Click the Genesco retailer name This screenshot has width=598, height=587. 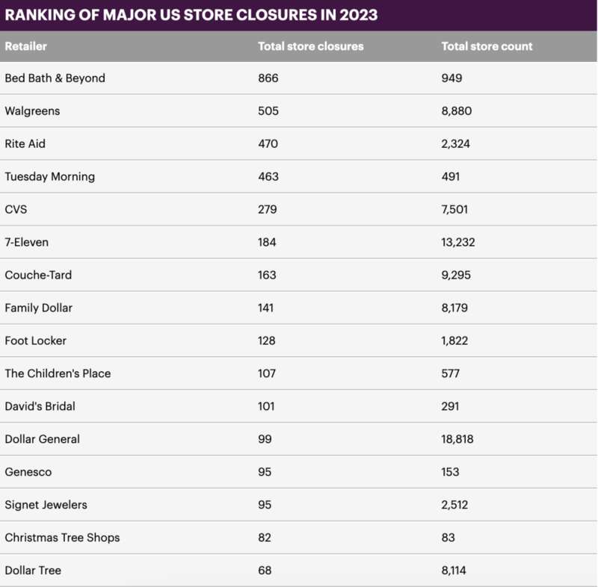point(28,473)
